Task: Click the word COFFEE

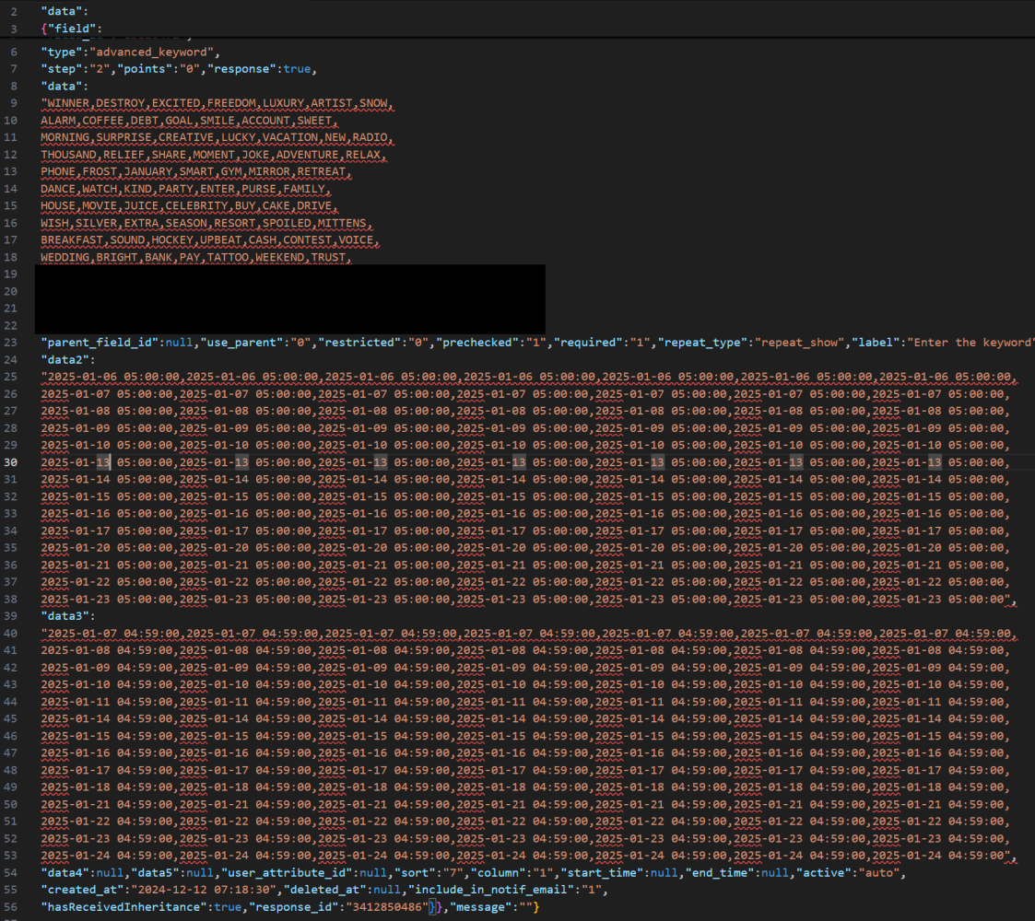Action: pos(103,120)
